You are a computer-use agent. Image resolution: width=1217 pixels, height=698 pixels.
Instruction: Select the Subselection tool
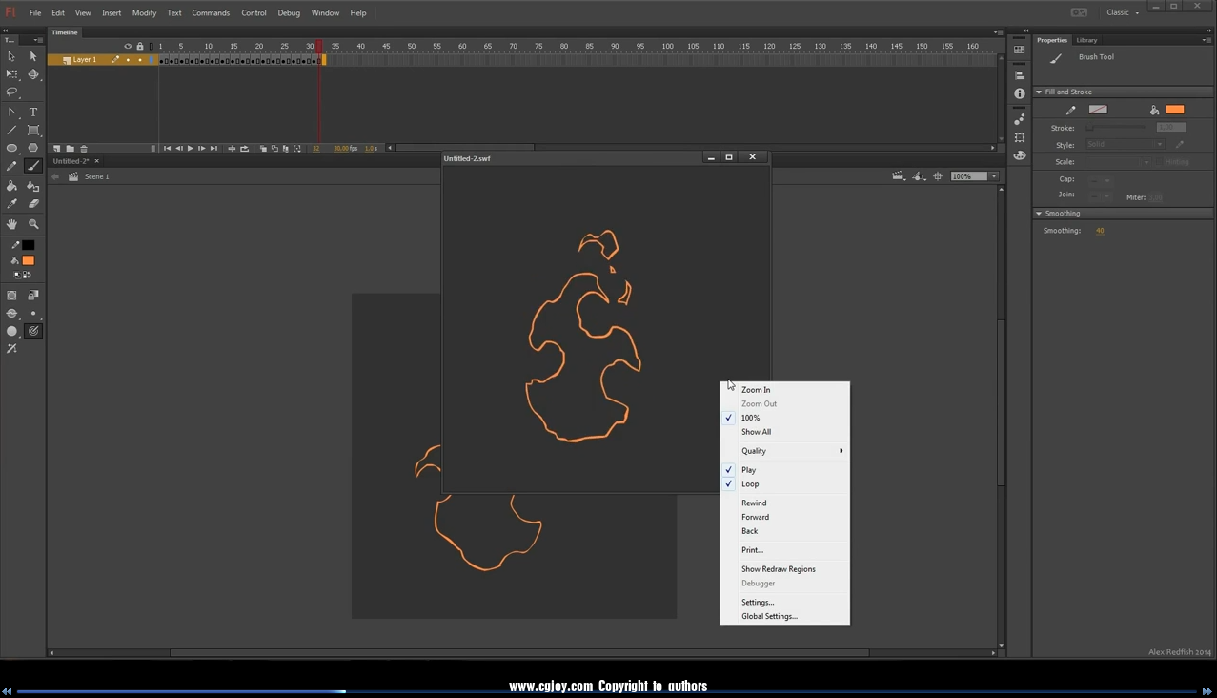coord(33,56)
